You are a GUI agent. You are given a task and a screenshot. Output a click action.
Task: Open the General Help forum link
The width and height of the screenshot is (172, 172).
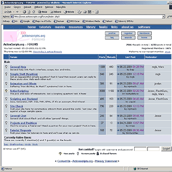(18, 67)
